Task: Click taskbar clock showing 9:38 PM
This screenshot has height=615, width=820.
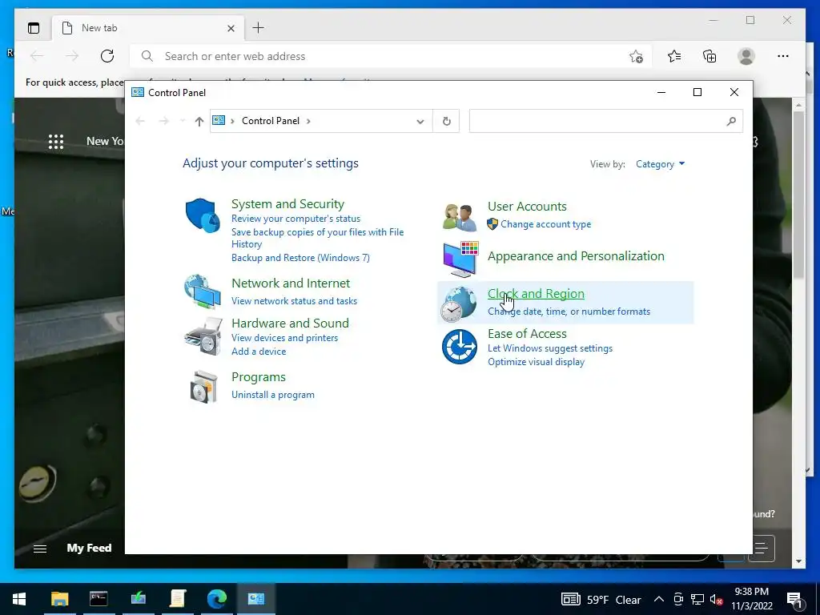Action: tap(751, 599)
